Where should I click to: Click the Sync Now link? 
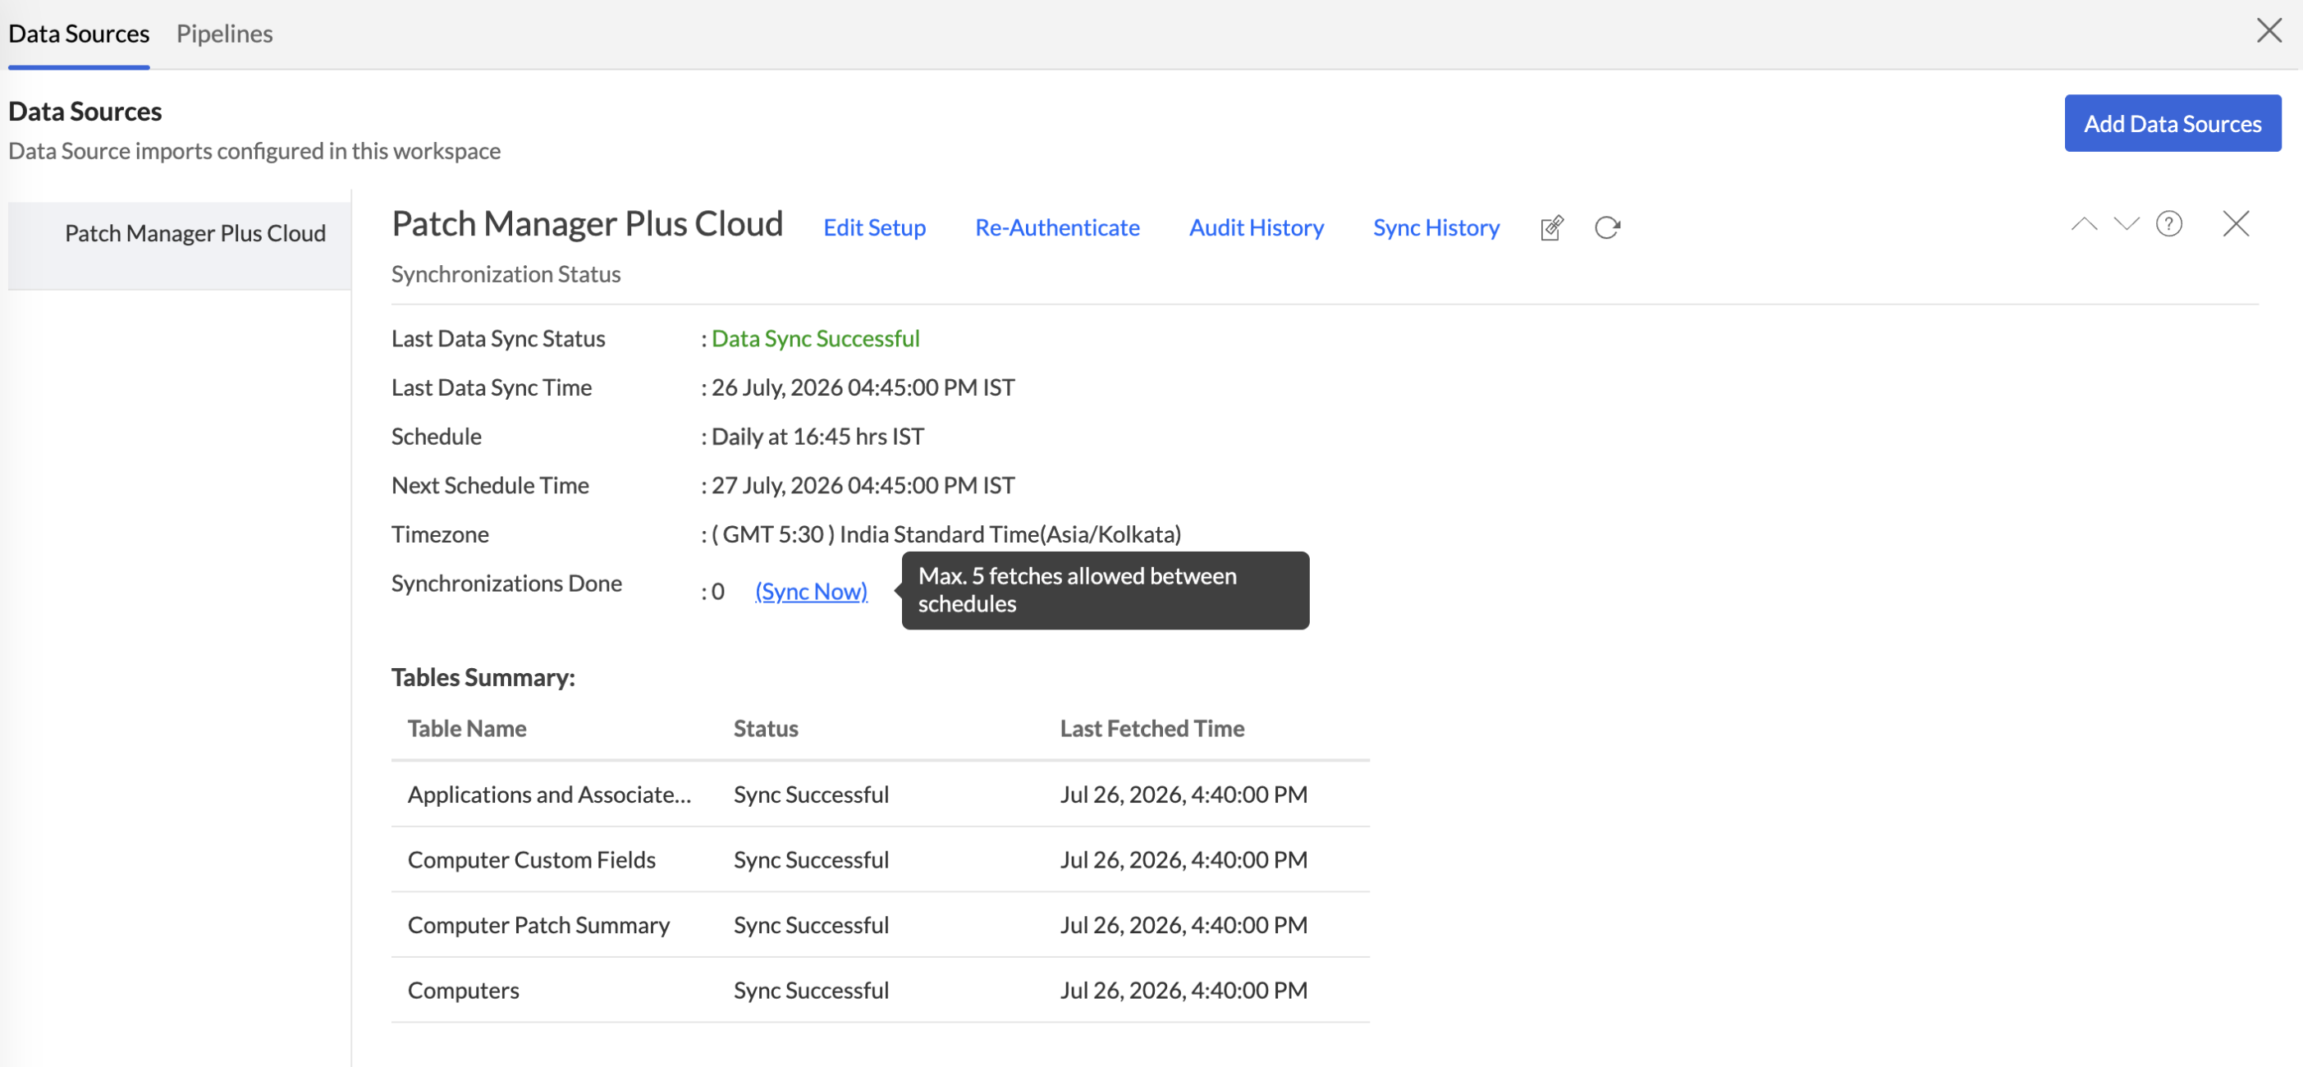(x=811, y=591)
